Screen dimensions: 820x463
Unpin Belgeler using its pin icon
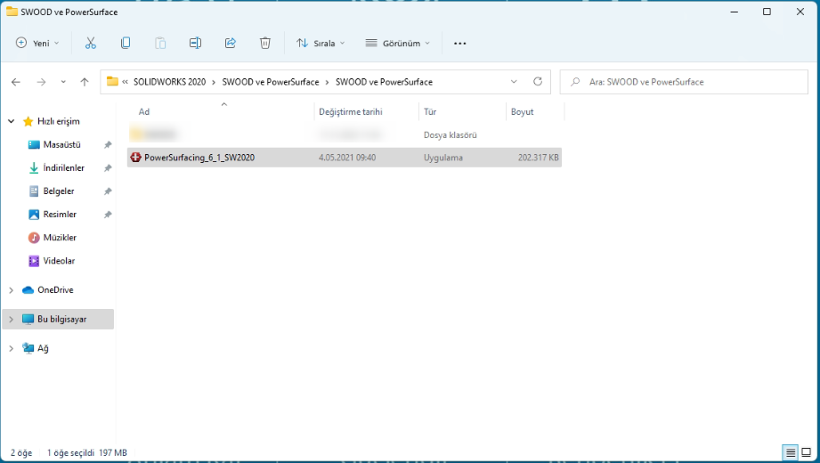[108, 191]
